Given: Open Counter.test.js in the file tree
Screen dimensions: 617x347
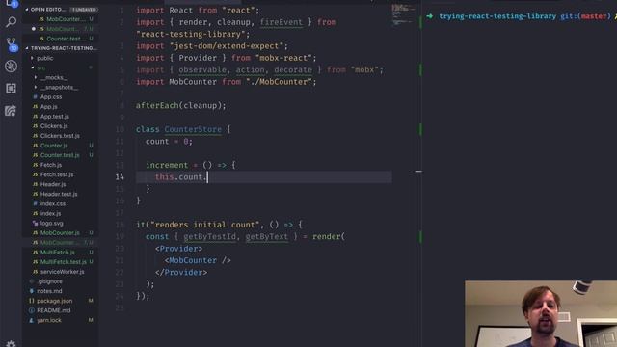Looking at the screenshot, I should tap(60, 155).
